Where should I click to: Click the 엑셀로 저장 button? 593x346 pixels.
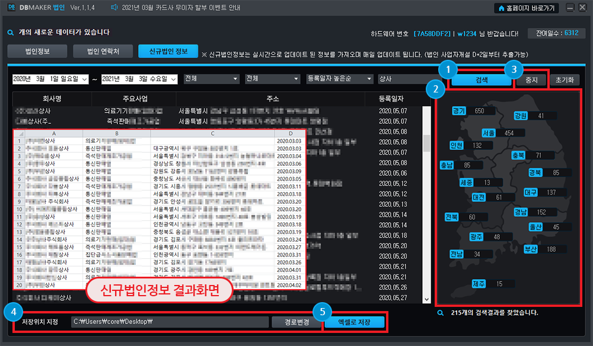pos(355,322)
